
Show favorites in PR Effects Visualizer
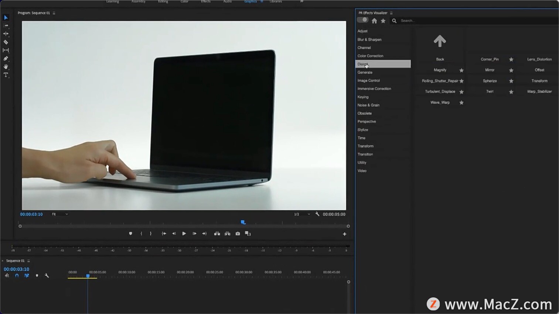click(x=383, y=21)
